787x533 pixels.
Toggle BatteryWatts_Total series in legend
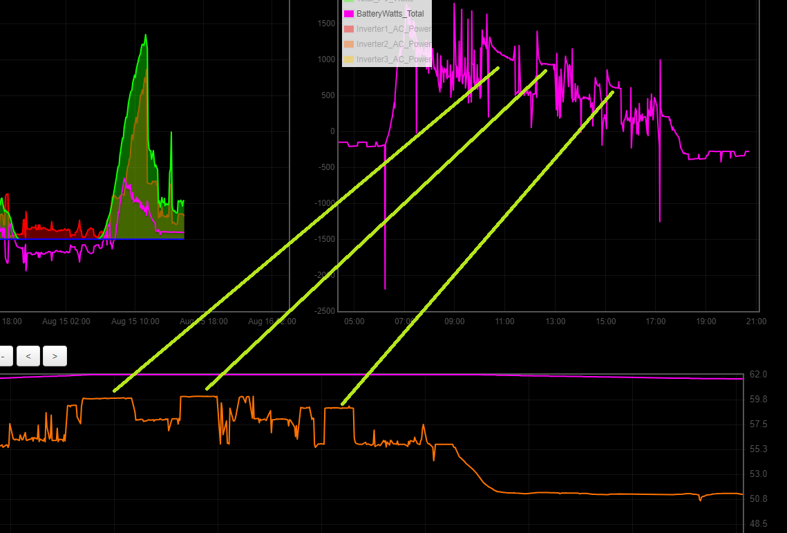click(x=390, y=13)
